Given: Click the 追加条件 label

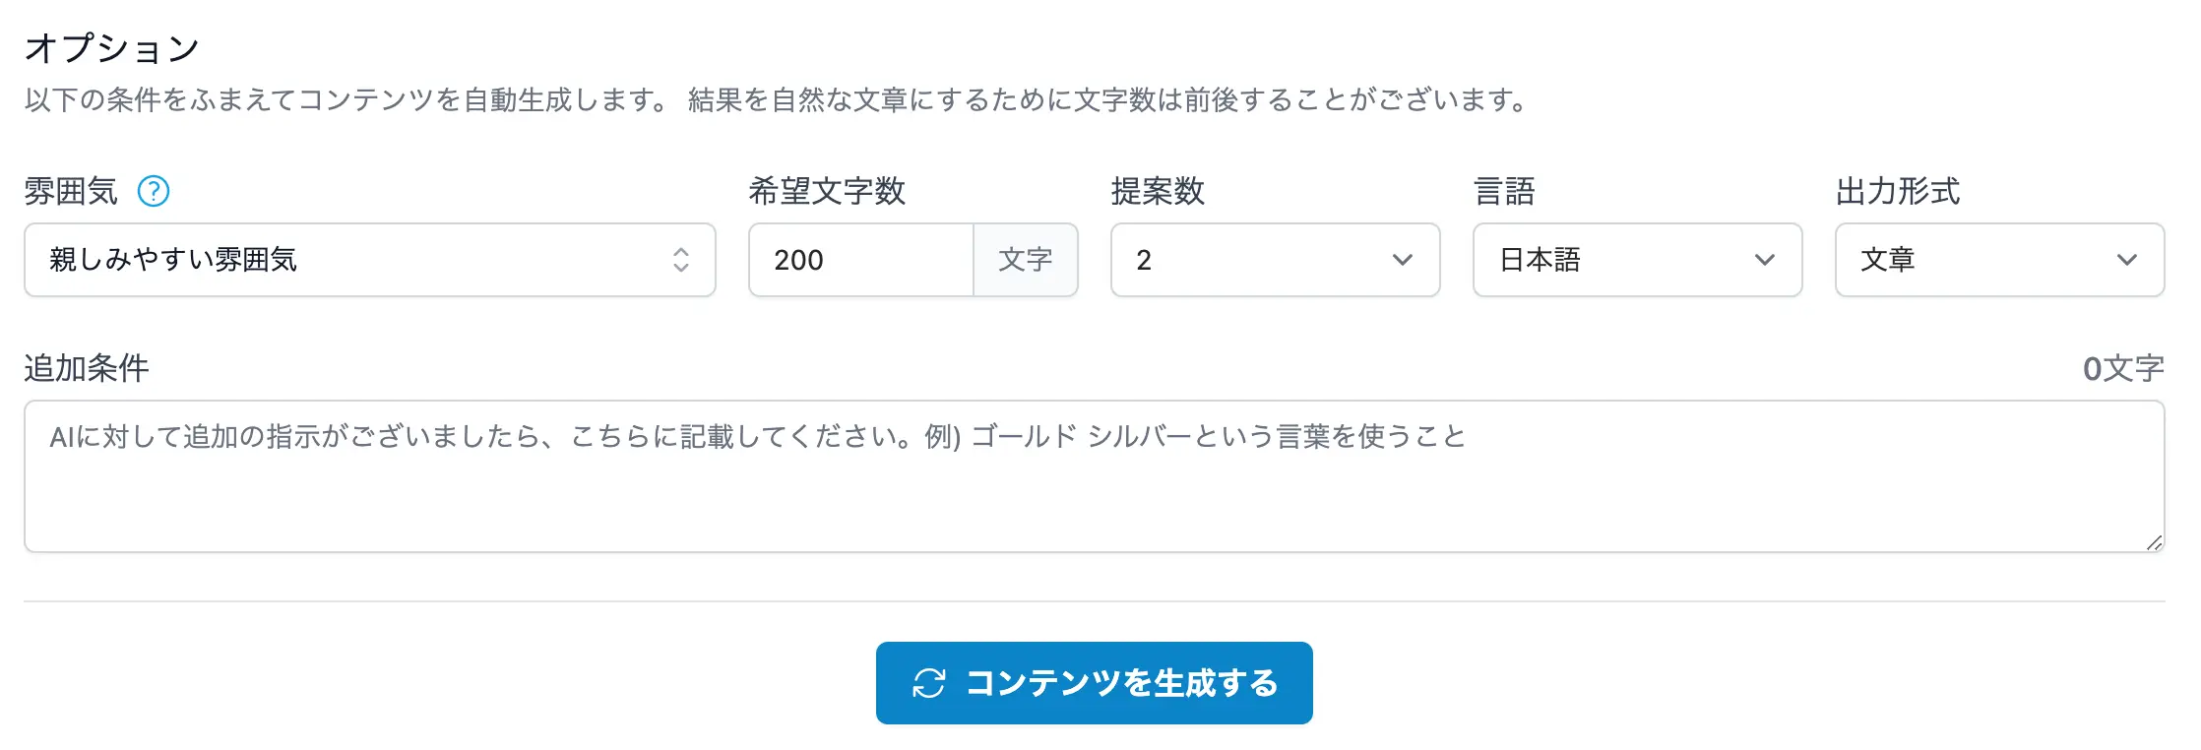Looking at the screenshot, I should 87,368.
